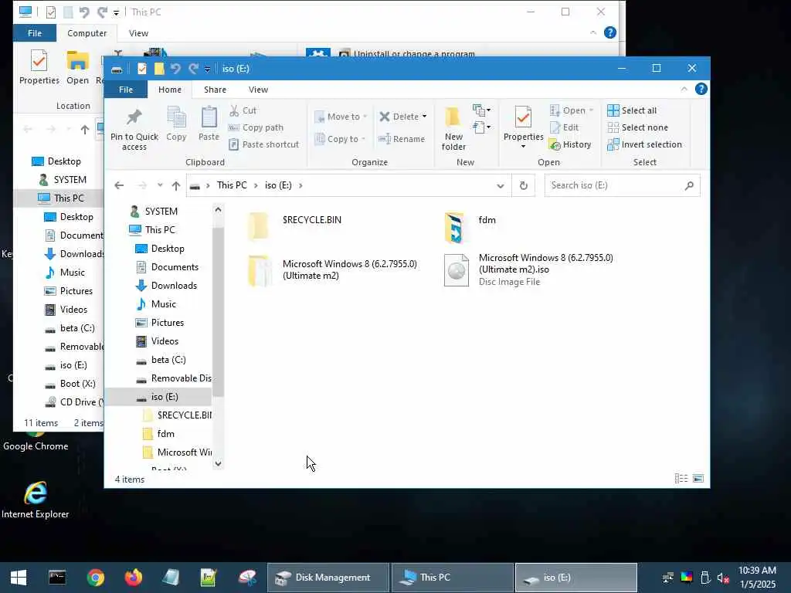Click quick access Undo icon in iso title bar
This screenshot has height=593, width=791.
(175, 69)
